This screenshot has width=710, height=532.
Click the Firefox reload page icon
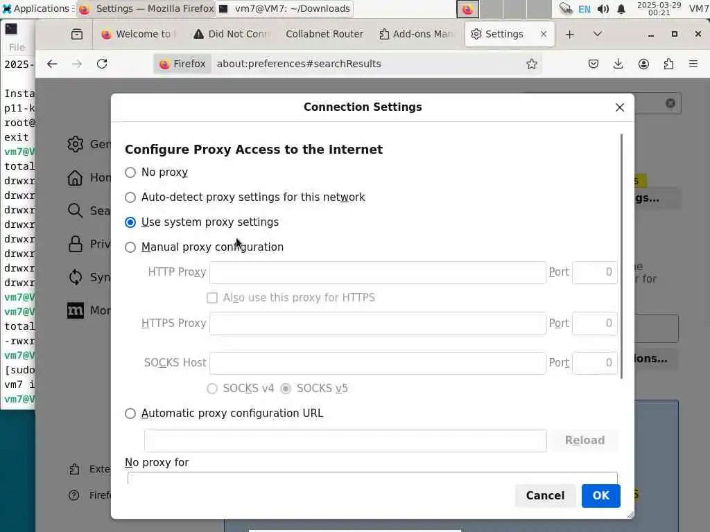(102, 64)
